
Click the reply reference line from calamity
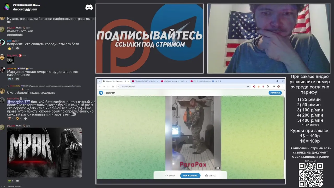(x=44, y=86)
